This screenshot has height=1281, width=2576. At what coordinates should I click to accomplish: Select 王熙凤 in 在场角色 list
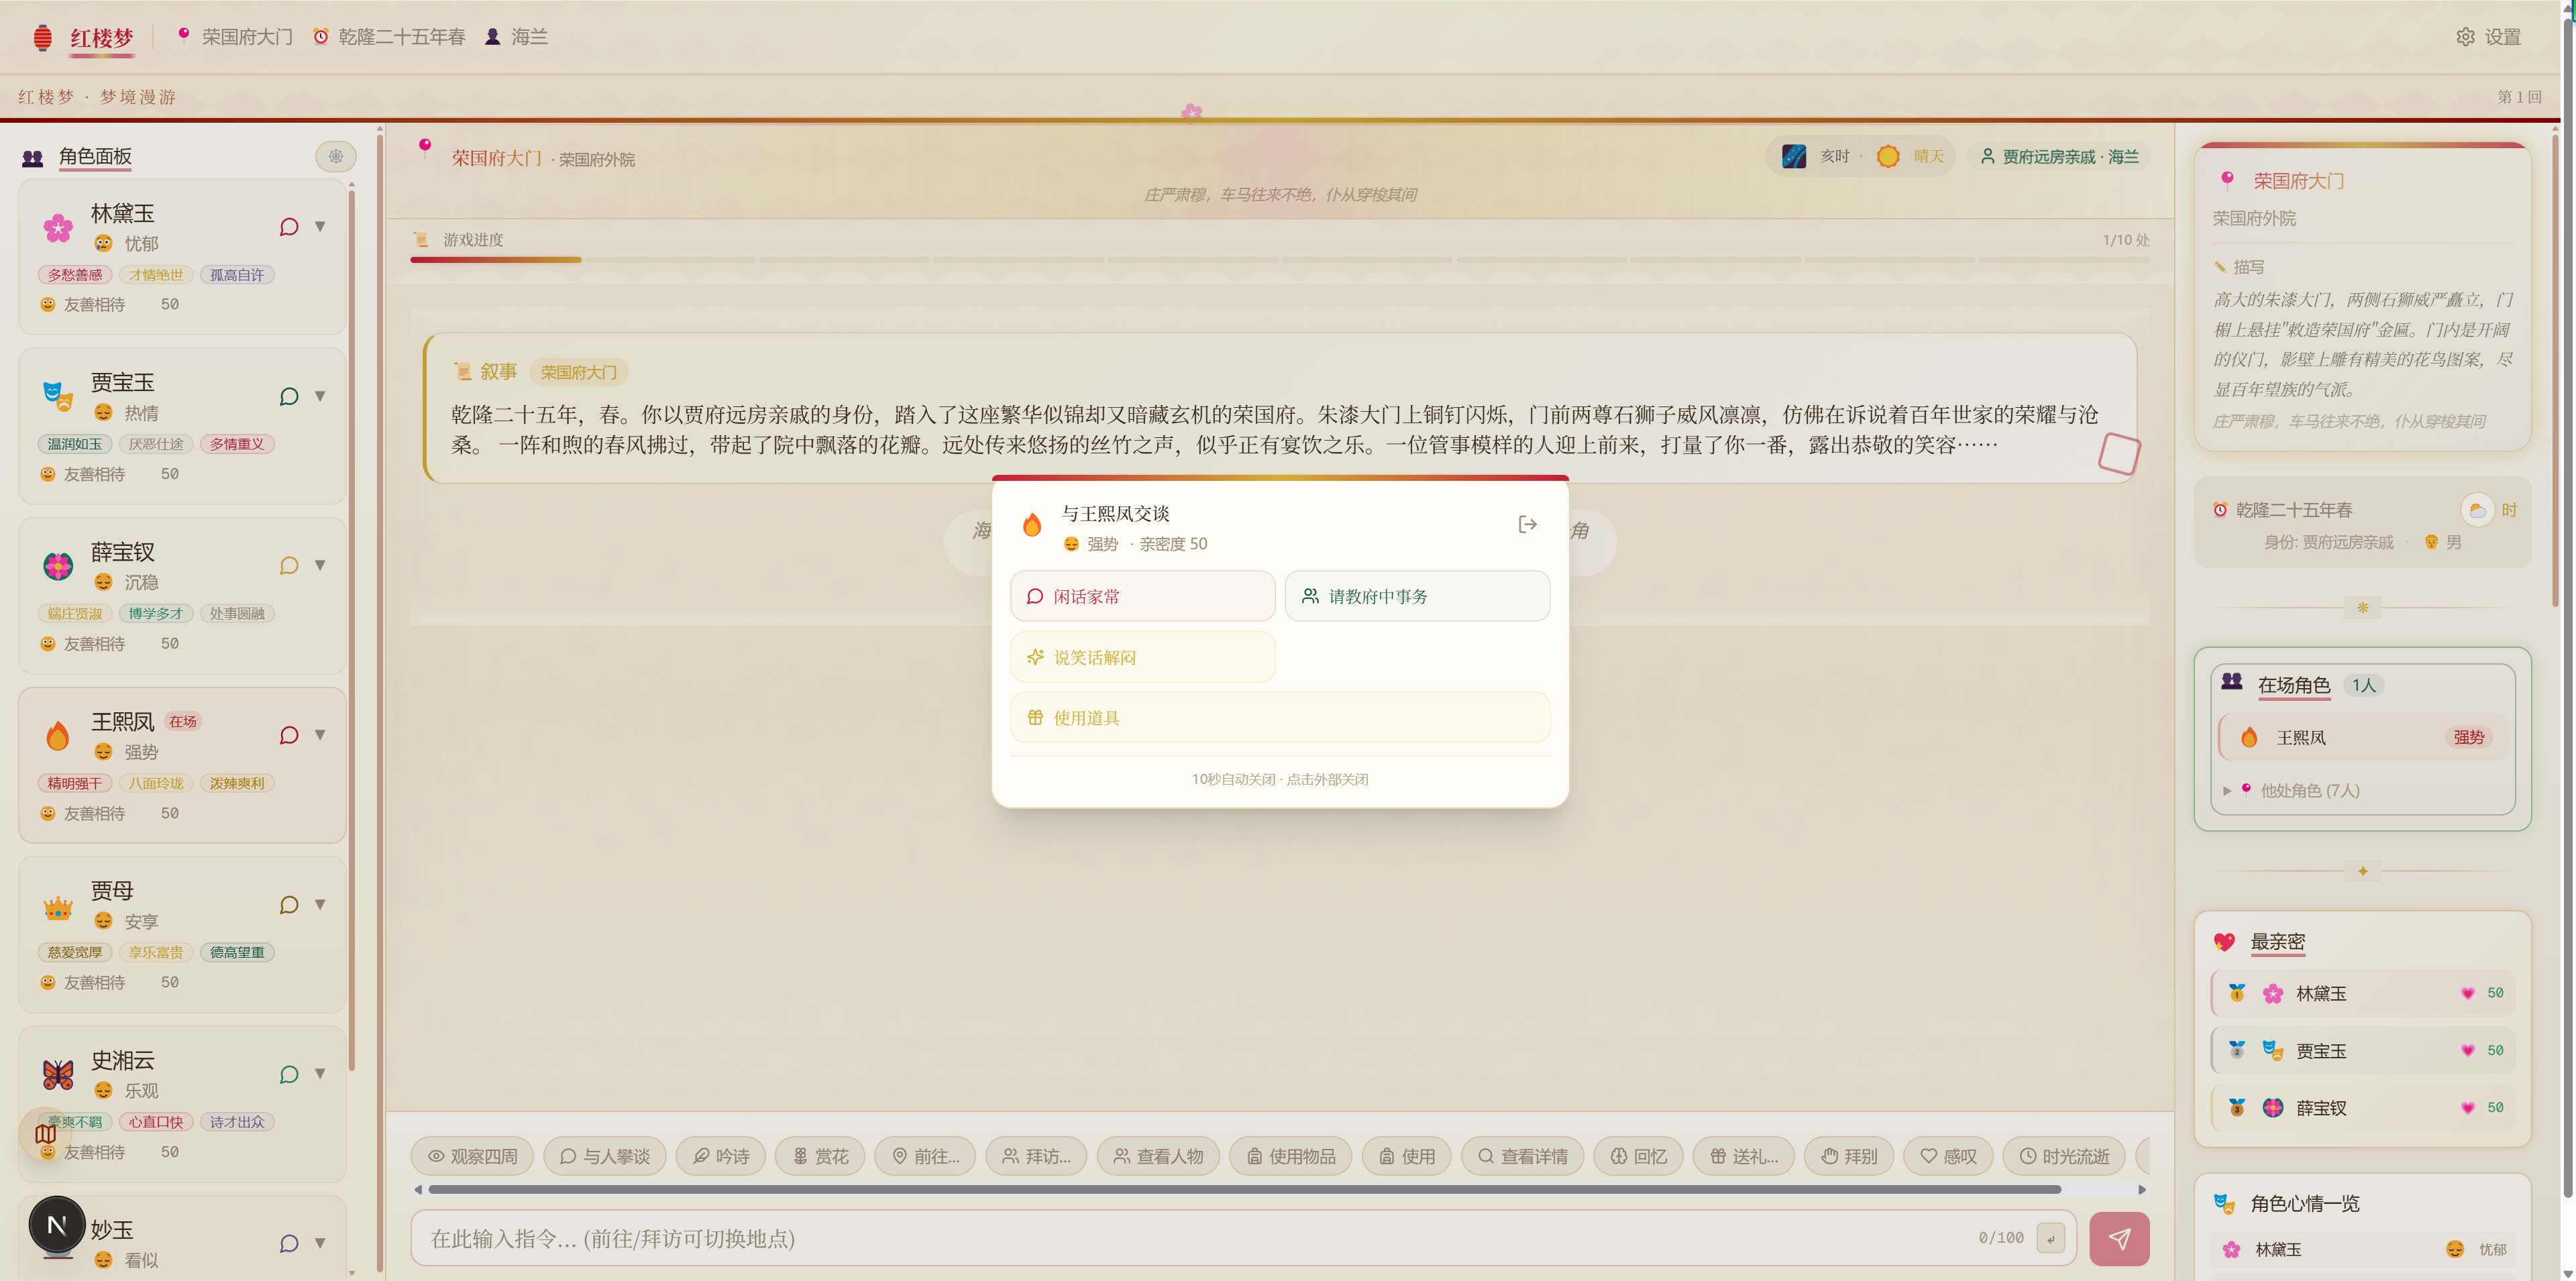pos(2362,738)
